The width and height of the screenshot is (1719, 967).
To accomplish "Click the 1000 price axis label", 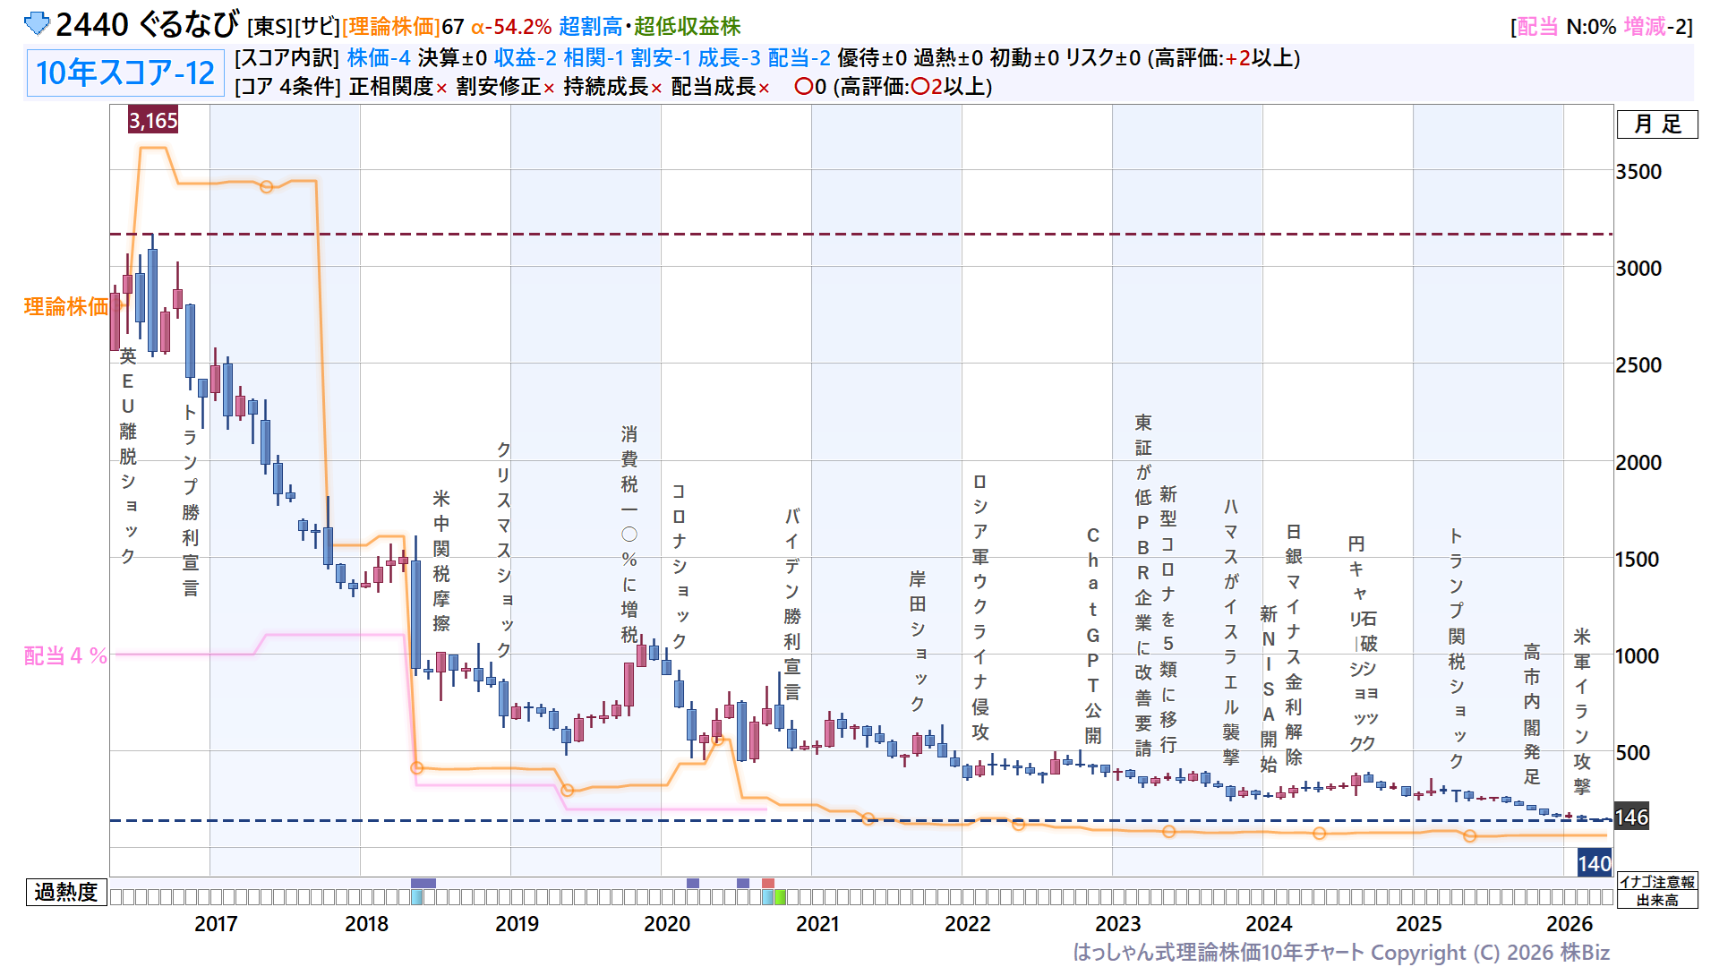I will pos(1638,655).
